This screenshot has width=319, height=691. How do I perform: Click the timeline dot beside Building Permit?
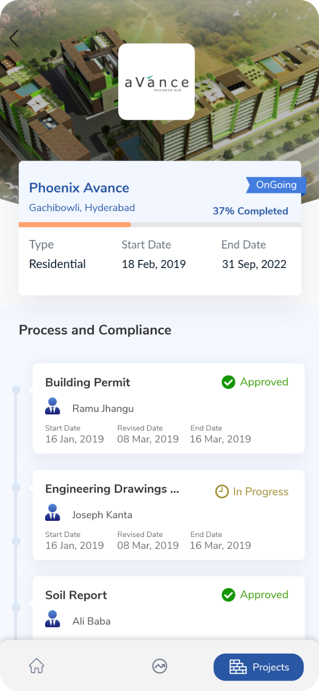16,390
